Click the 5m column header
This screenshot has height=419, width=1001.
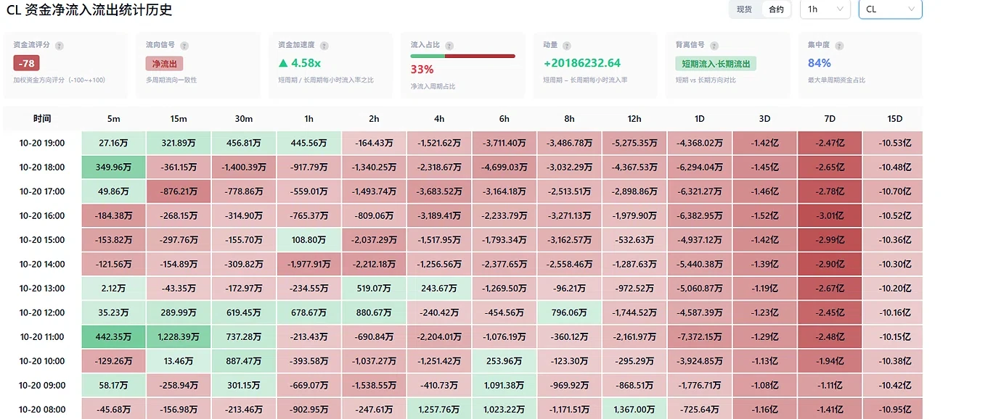coord(113,119)
